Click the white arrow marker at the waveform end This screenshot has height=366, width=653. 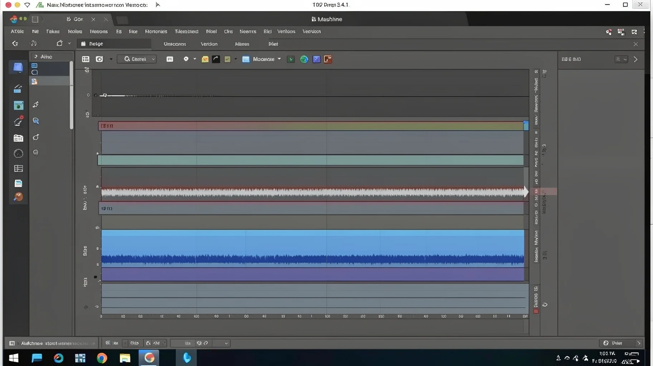pyautogui.click(x=526, y=192)
